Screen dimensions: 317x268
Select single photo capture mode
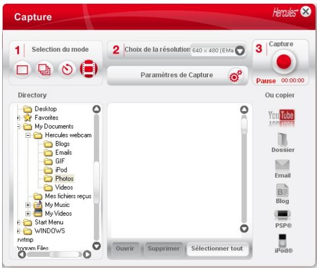tap(22, 70)
